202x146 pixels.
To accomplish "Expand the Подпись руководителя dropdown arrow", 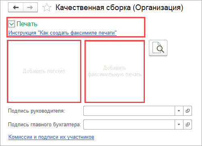I will [179, 111].
